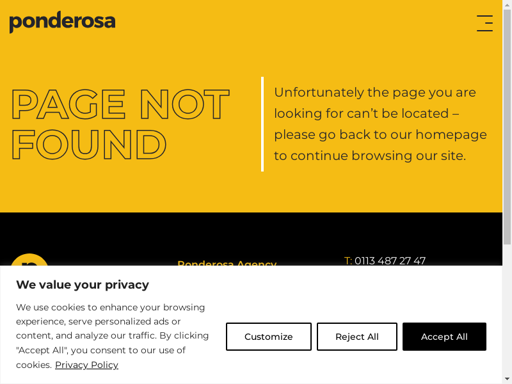Click the 'Unfortunately the page' paragraph
512x384 pixels.
pyautogui.click(x=380, y=124)
